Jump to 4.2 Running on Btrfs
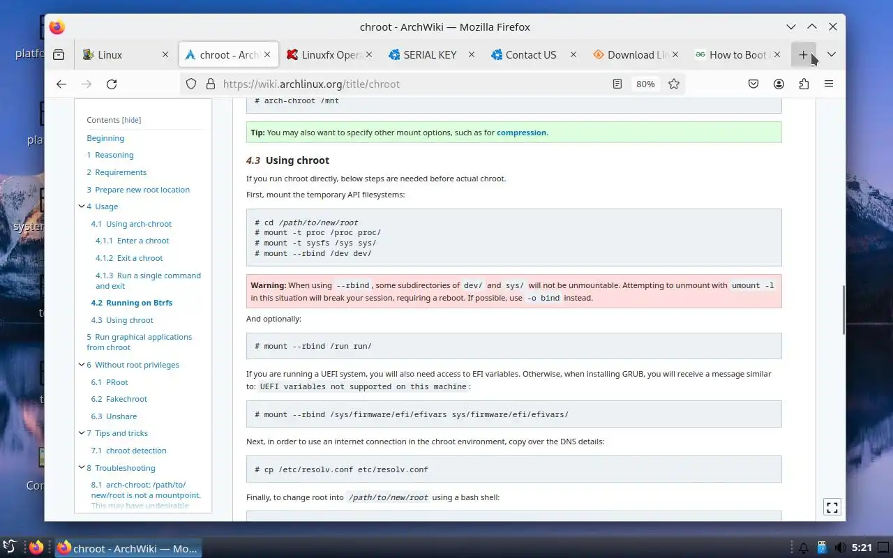 click(x=132, y=303)
